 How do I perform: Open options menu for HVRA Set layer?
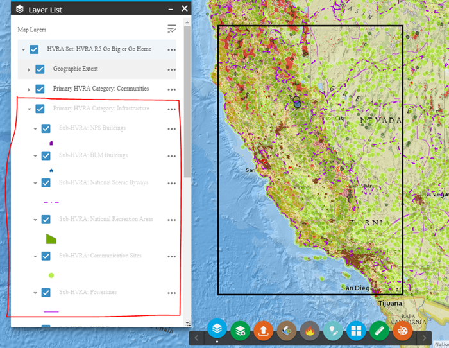(171, 50)
